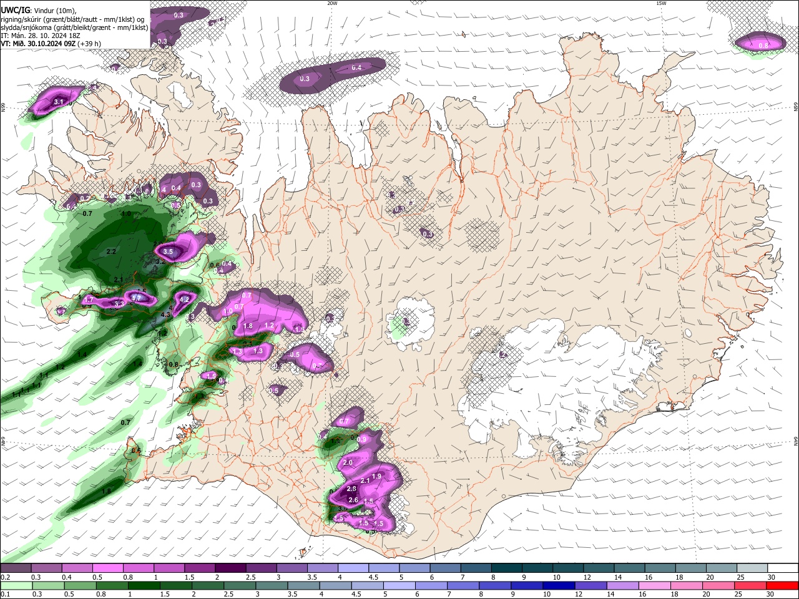Click the '12' label in the upper legend row
The width and height of the screenshot is (799, 599).
point(587,577)
